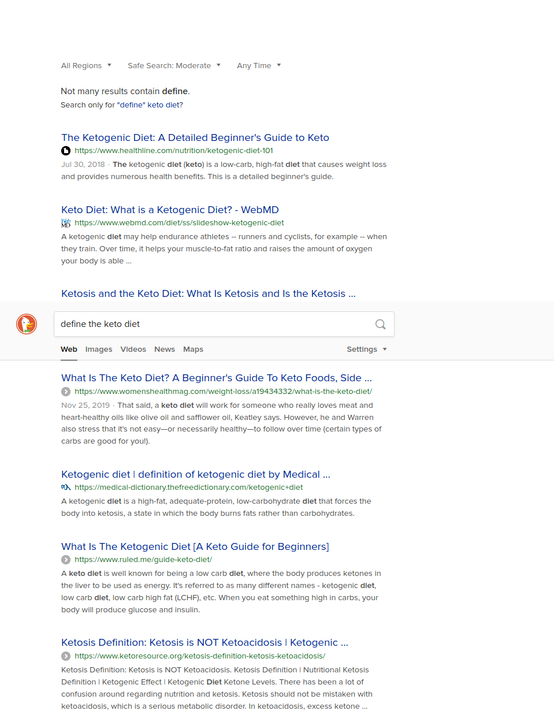Click the ketoresource.org ketosis-definition URL
The width and height of the screenshot is (554, 718).
click(x=200, y=656)
